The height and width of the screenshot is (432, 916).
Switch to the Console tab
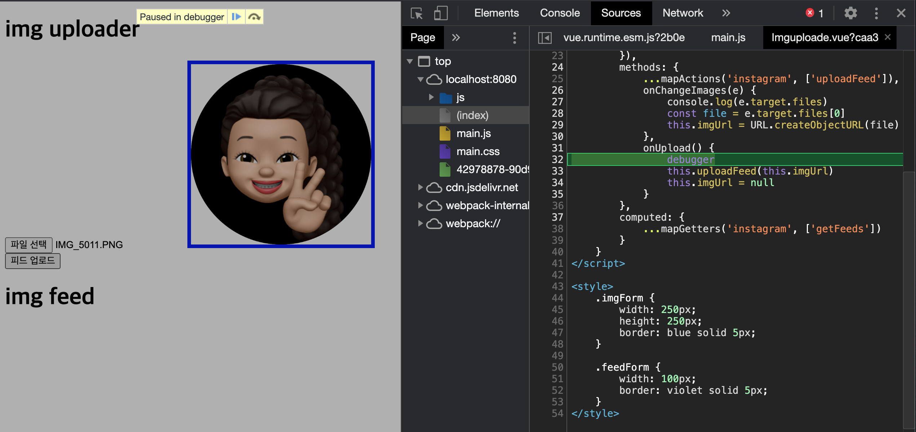click(x=560, y=13)
